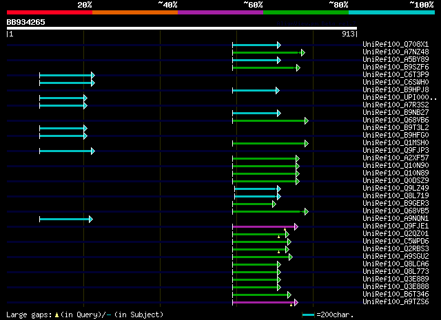The height and width of the screenshot is (320, 441).
Task: Click the cyan alignment bar for Q708X1
Action: click(x=256, y=45)
